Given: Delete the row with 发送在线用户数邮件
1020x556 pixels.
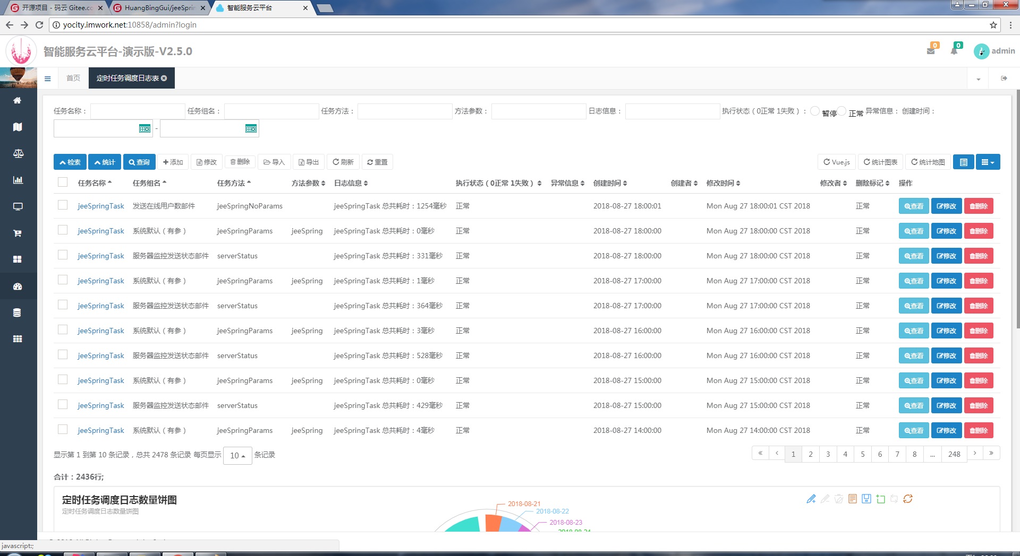Looking at the screenshot, I should click(x=979, y=206).
